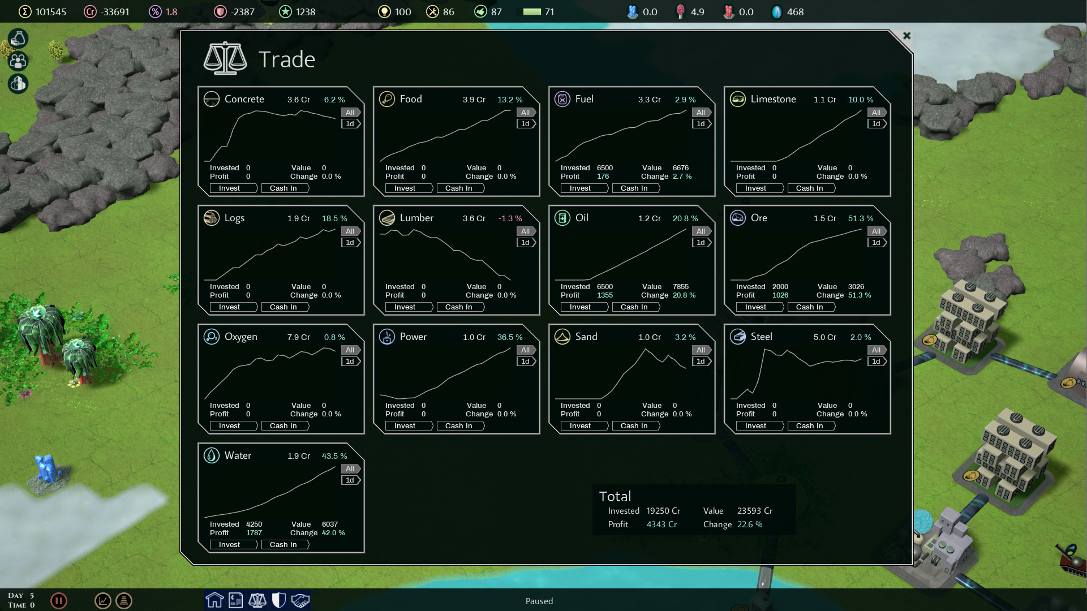The image size is (1087, 611).
Task: Cash in Oil investment
Action: coord(636,307)
